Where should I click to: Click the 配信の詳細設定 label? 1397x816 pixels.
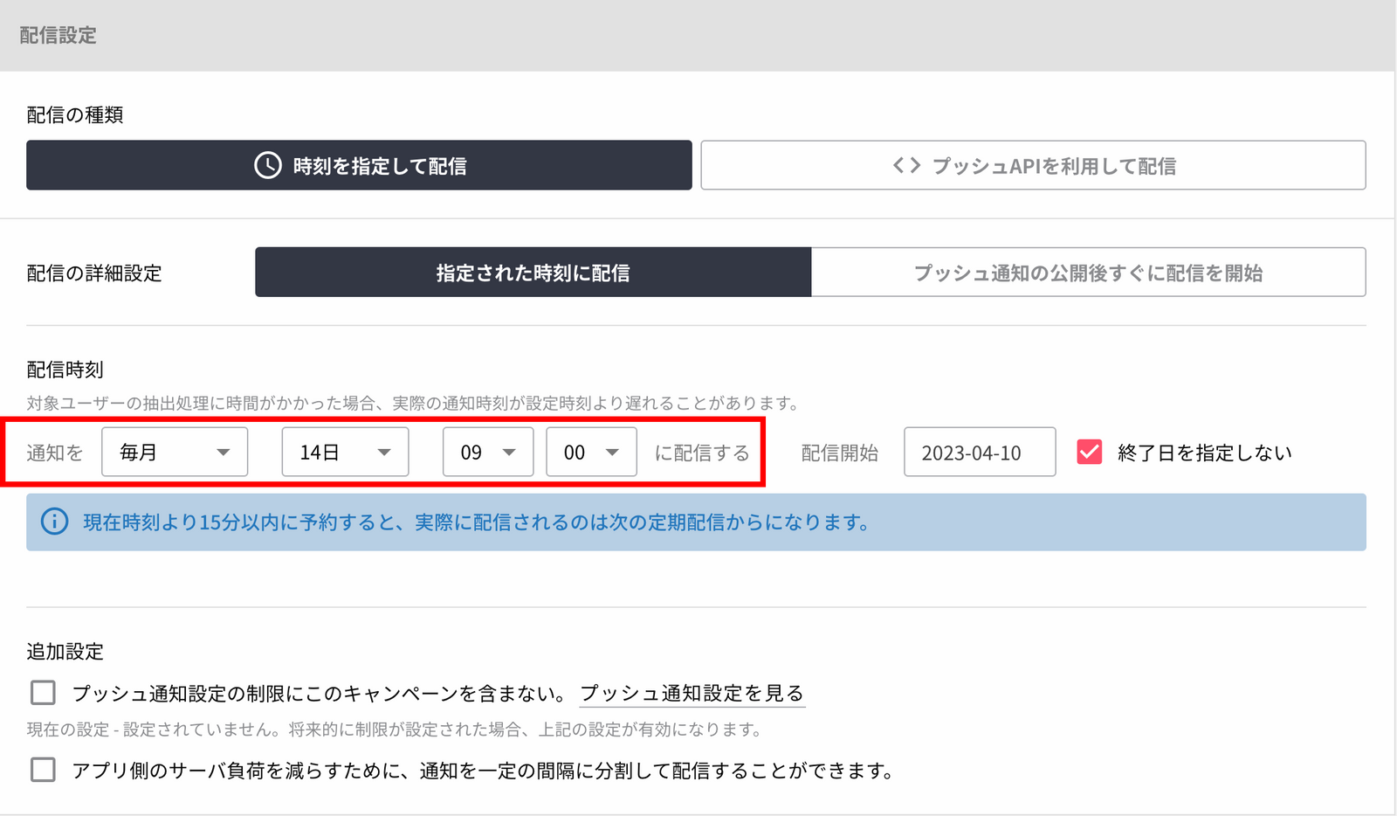click(x=94, y=273)
